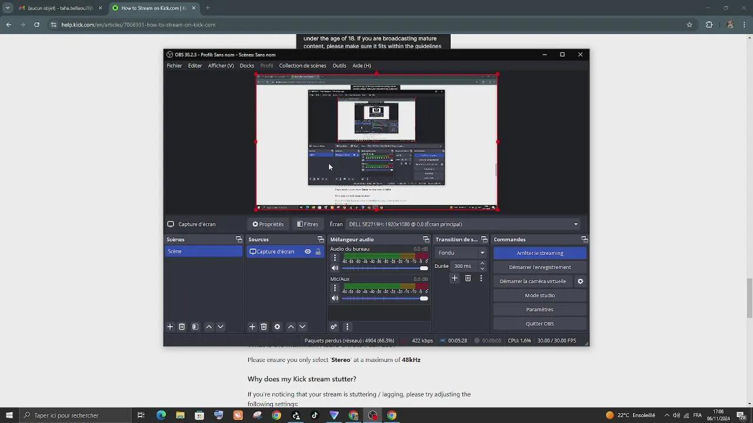753x423 pixels.
Task: Pop out the Sources dock
Action: (321, 239)
